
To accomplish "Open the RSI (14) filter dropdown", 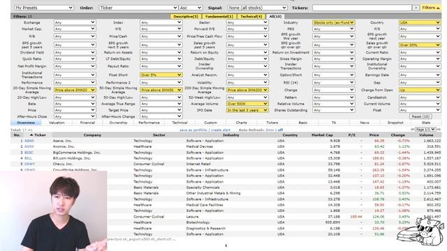I will [334, 82].
